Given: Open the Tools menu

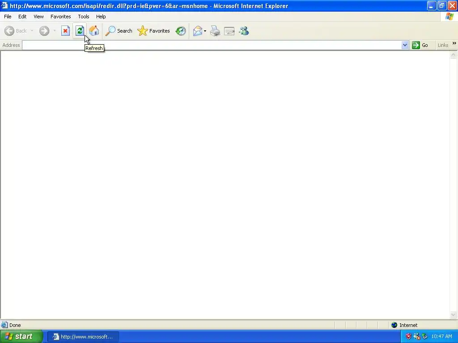Looking at the screenshot, I should 84,17.
